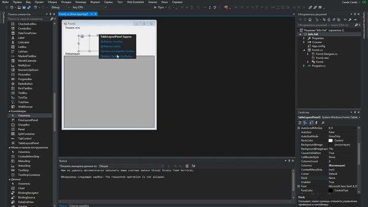Image resolution: width=368 pixels, height=207 pixels.
Task: Open the Файл menu
Action: 5,2
